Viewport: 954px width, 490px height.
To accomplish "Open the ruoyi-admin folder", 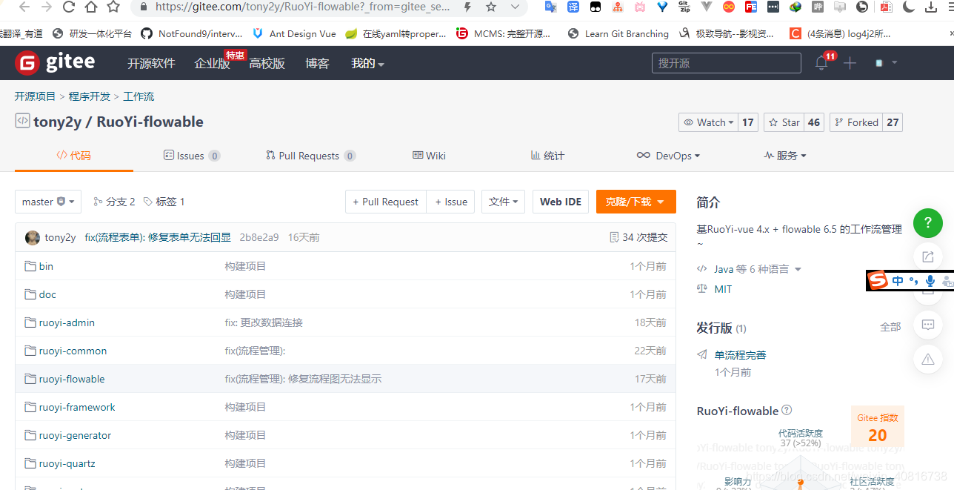I will [x=67, y=322].
